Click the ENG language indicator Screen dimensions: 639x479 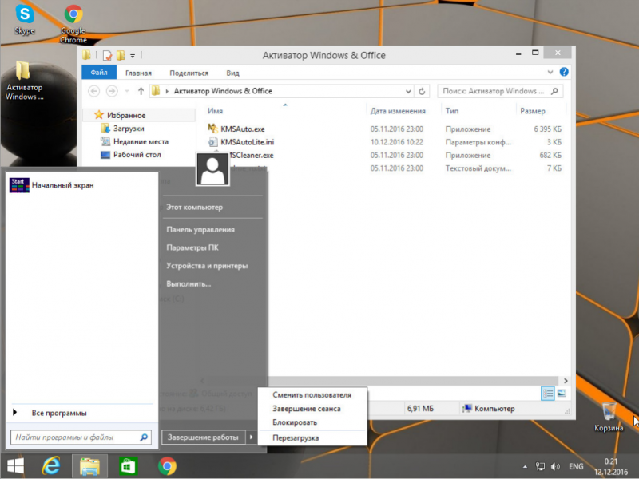click(x=576, y=466)
